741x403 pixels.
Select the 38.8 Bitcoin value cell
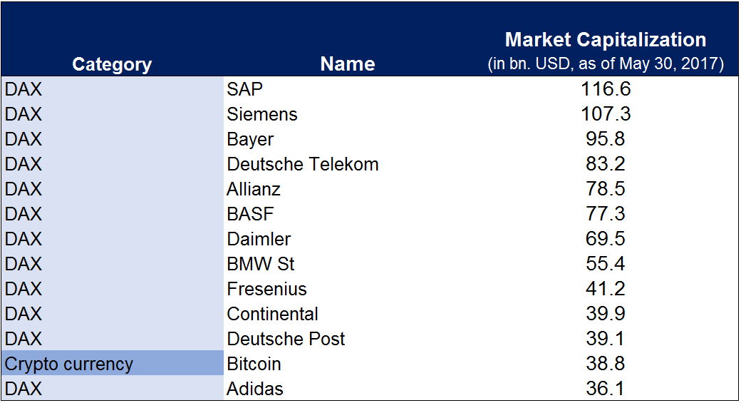click(605, 364)
